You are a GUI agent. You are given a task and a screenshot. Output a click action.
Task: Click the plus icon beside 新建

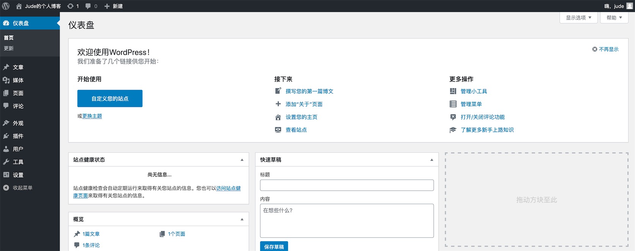click(x=107, y=6)
